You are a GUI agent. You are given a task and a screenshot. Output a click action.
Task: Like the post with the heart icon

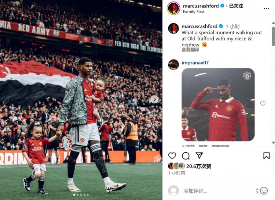tap(172, 156)
